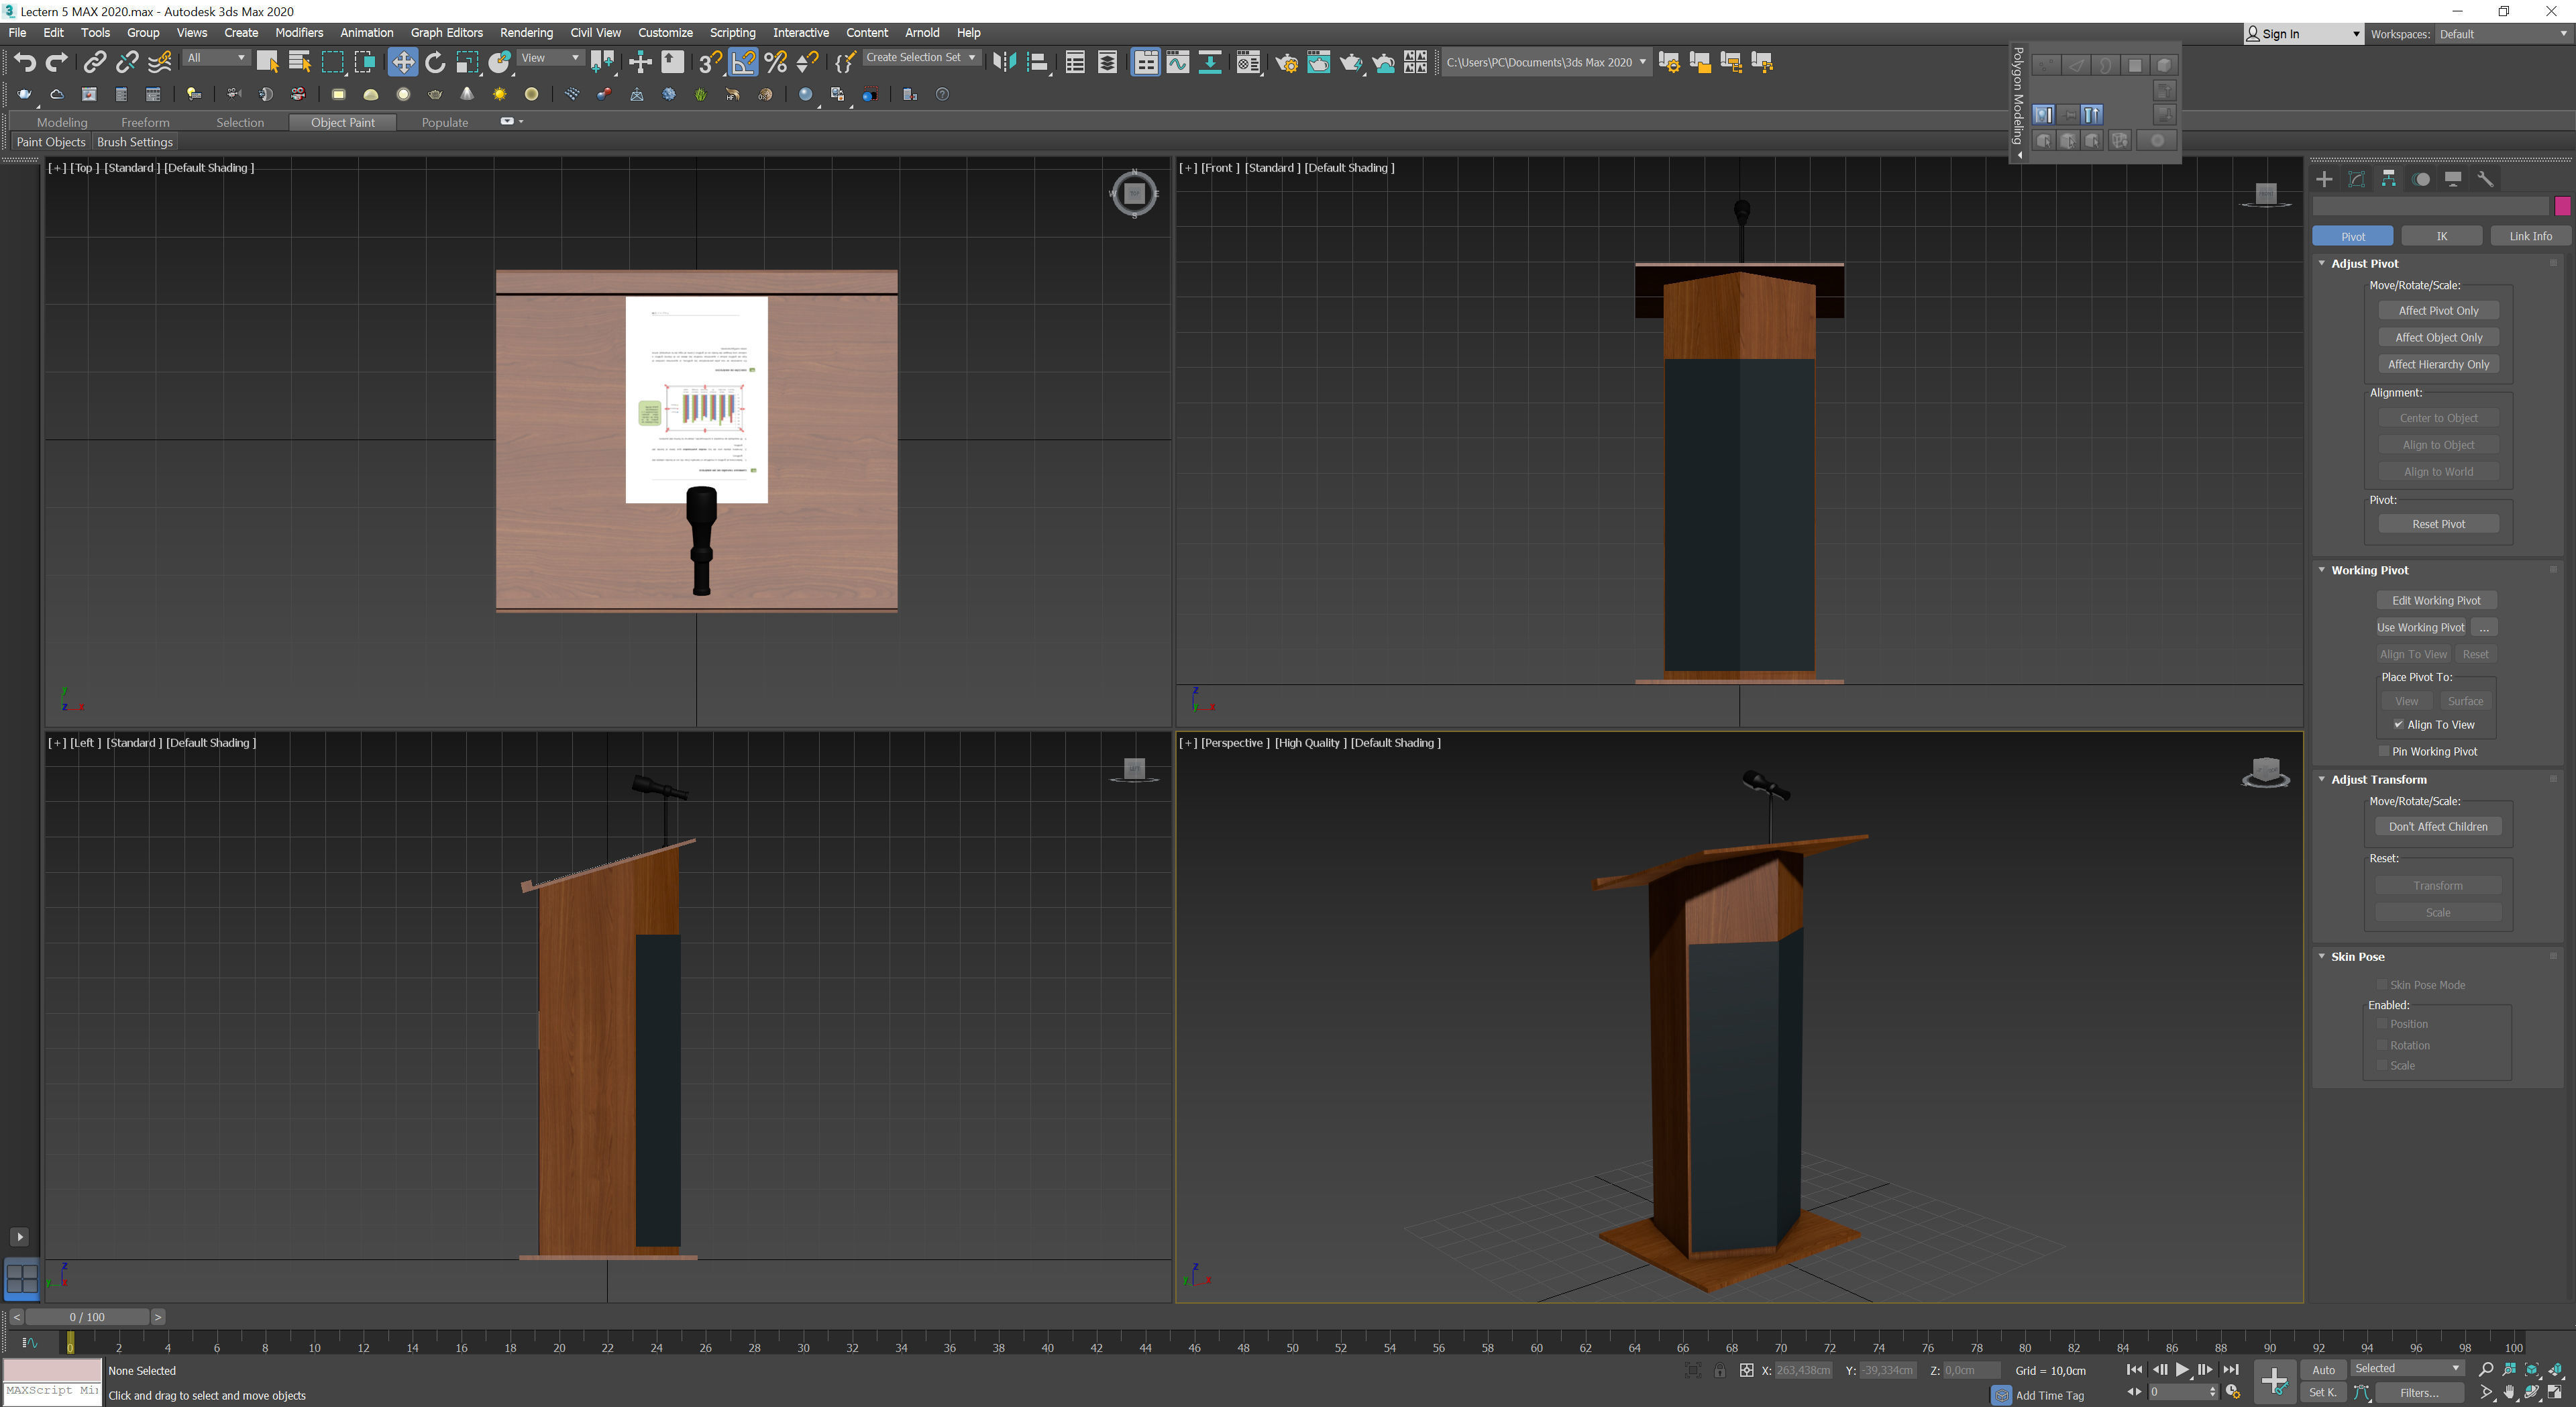Open the Create panel plus tab

2324,179
